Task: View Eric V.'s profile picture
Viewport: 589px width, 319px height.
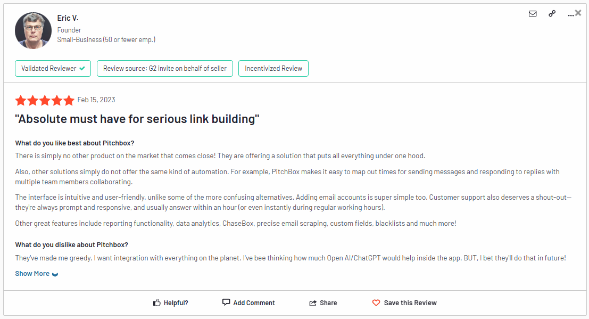Action: (33, 30)
